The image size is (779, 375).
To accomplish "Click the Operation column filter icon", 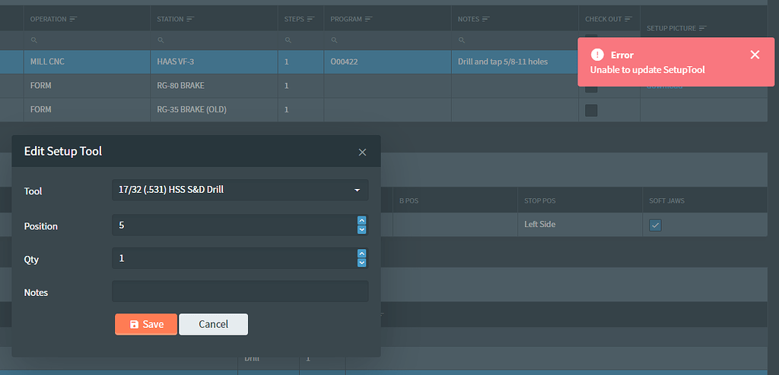I will [x=74, y=19].
